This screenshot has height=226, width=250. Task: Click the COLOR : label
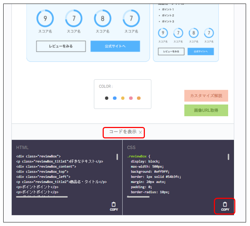[106, 87]
